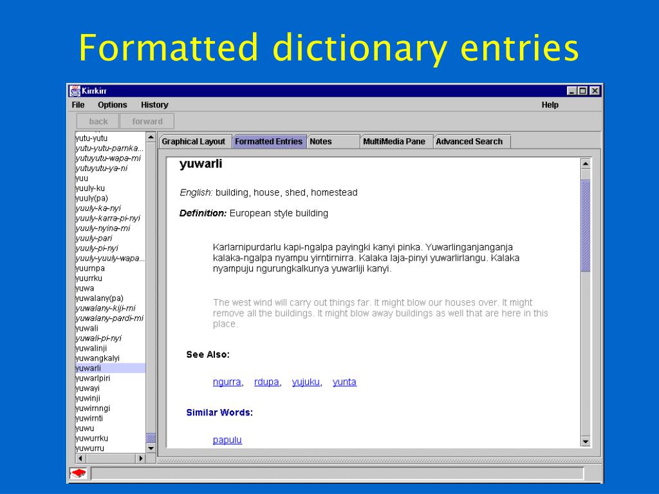This screenshot has width=659, height=494.
Task: Open the Notes tab
Action: pyautogui.click(x=333, y=142)
